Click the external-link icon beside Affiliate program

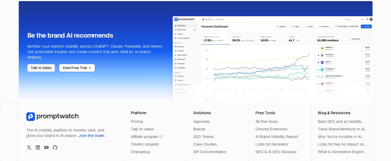(x=161, y=137)
